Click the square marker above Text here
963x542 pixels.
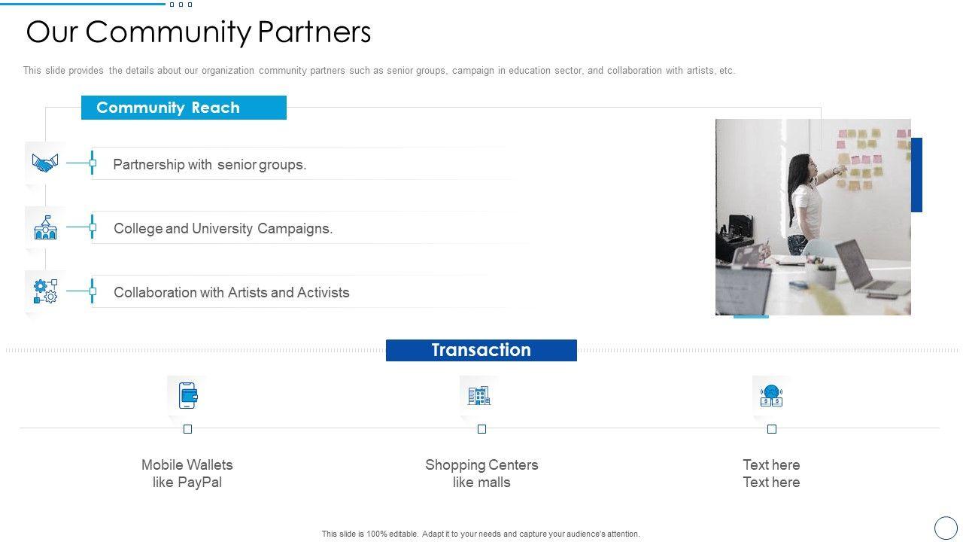click(772, 429)
